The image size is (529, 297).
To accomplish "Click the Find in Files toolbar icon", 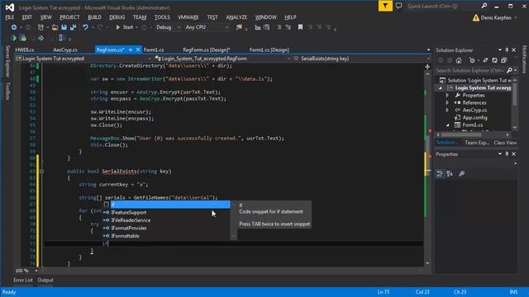I will pyautogui.click(x=239, y=27).
